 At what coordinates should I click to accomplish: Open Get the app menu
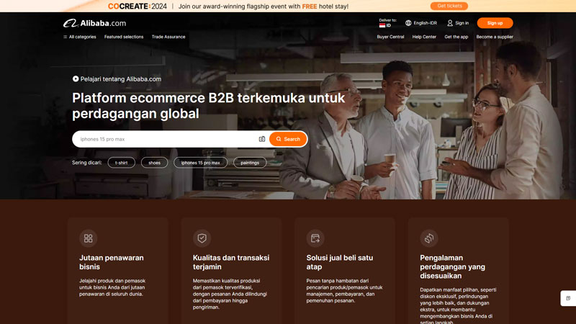[456, 37]
